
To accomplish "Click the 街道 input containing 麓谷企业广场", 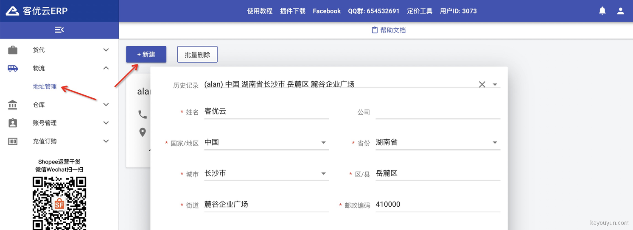I will pos(266,204).
